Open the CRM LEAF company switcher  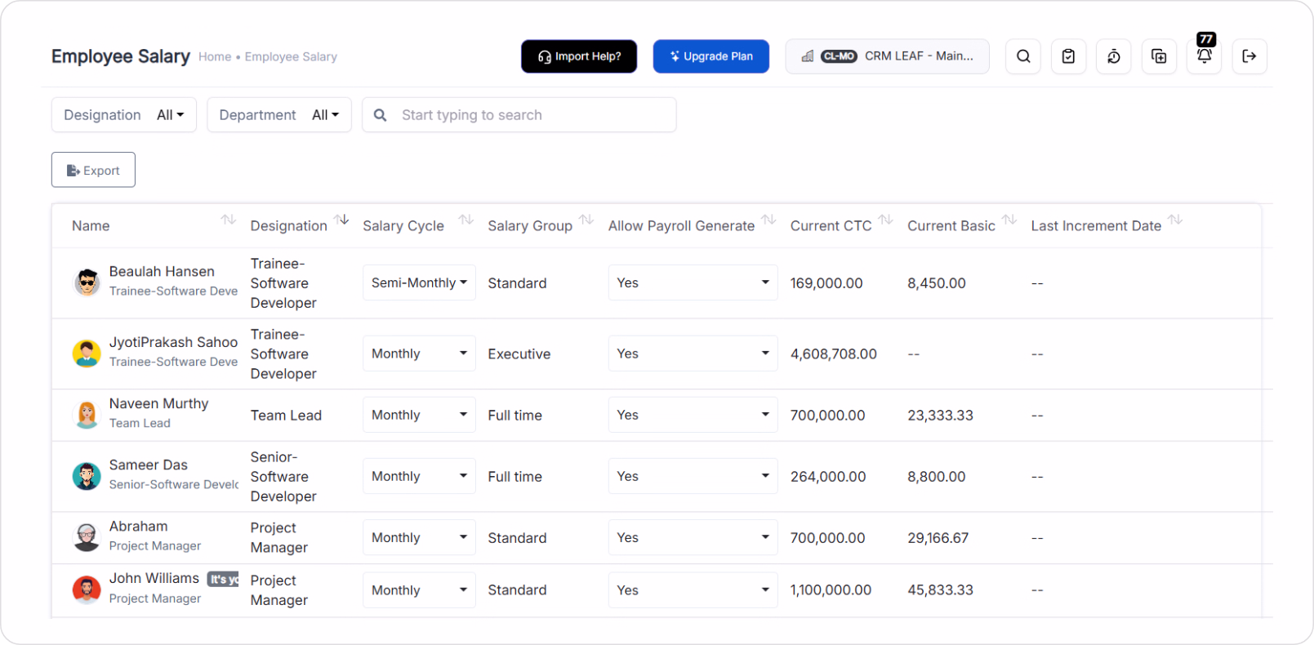[888, 56]
